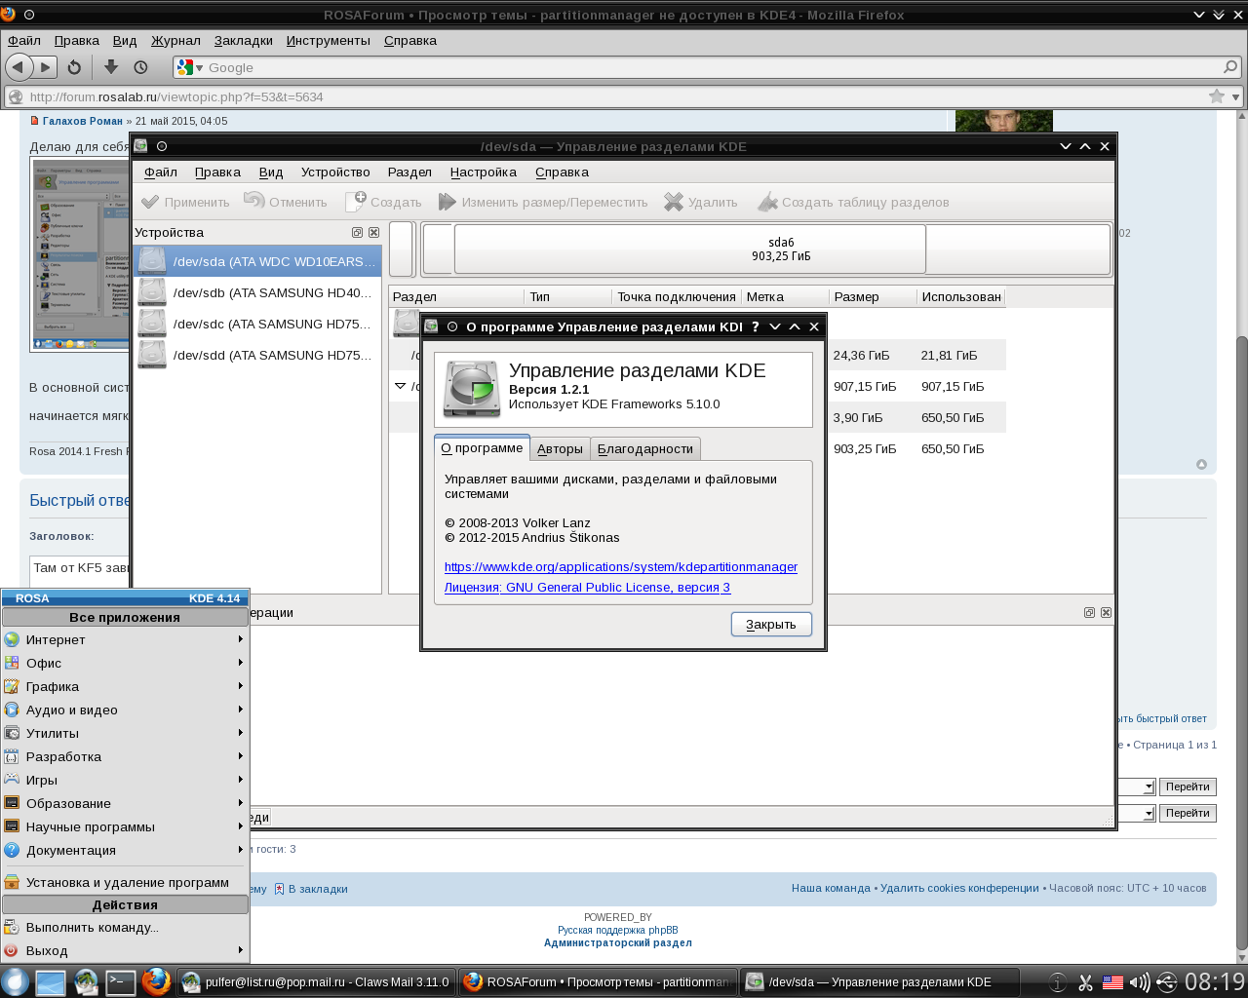Viewport: 1248px width, 998px height.
Task: Click the volume speaker icon in system tray
Action: click(1139, 982)
